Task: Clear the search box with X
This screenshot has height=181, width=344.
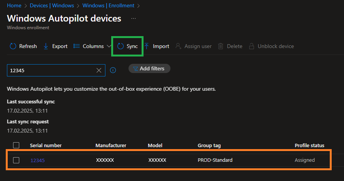Action: point(99,70)
